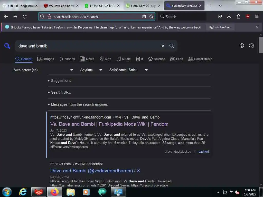Click the muted volume tray icon
The width and height of the screenshot is (263, 197).
click(x=237, y=192)
